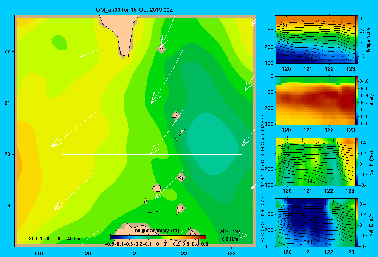Click latitude label 21 on main map
This screenshot has height=257, width=378.
point(8,103)
